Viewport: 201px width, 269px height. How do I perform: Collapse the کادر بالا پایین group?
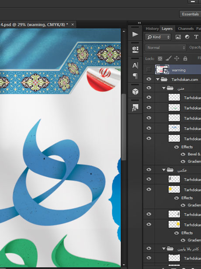click(x=164, y=248)
